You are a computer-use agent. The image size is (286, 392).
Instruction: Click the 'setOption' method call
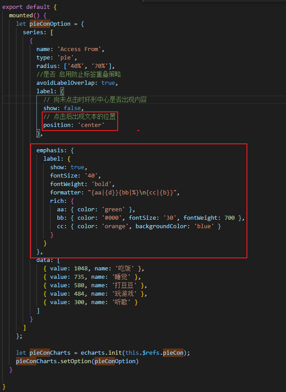[x=76, y=361]
